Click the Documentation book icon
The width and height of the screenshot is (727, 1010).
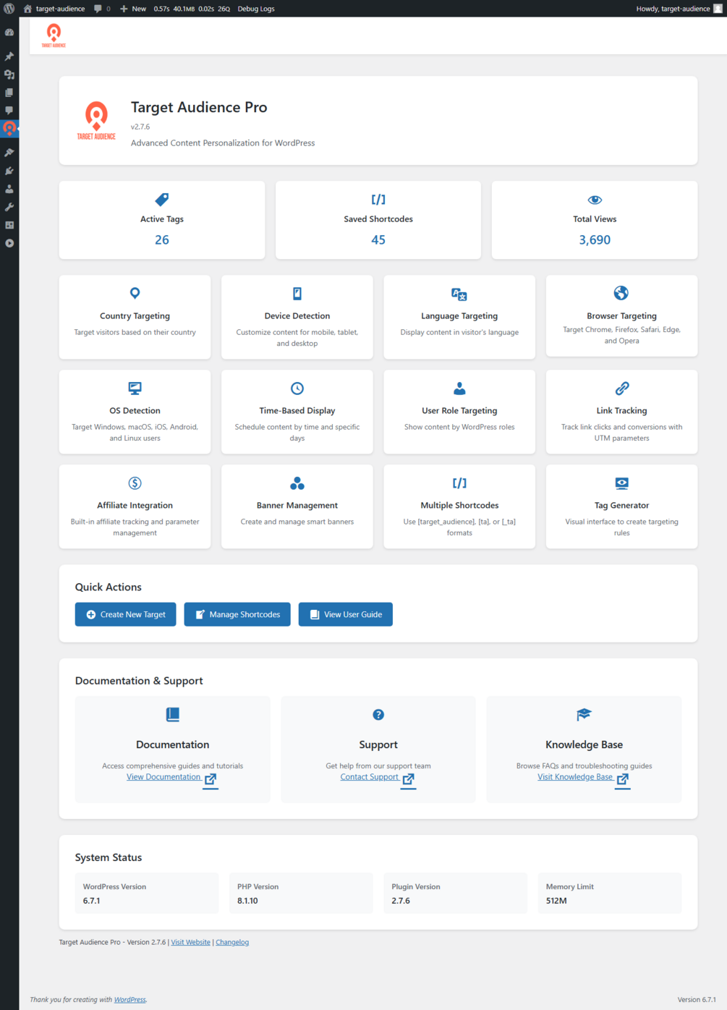[x=172, y=714]
